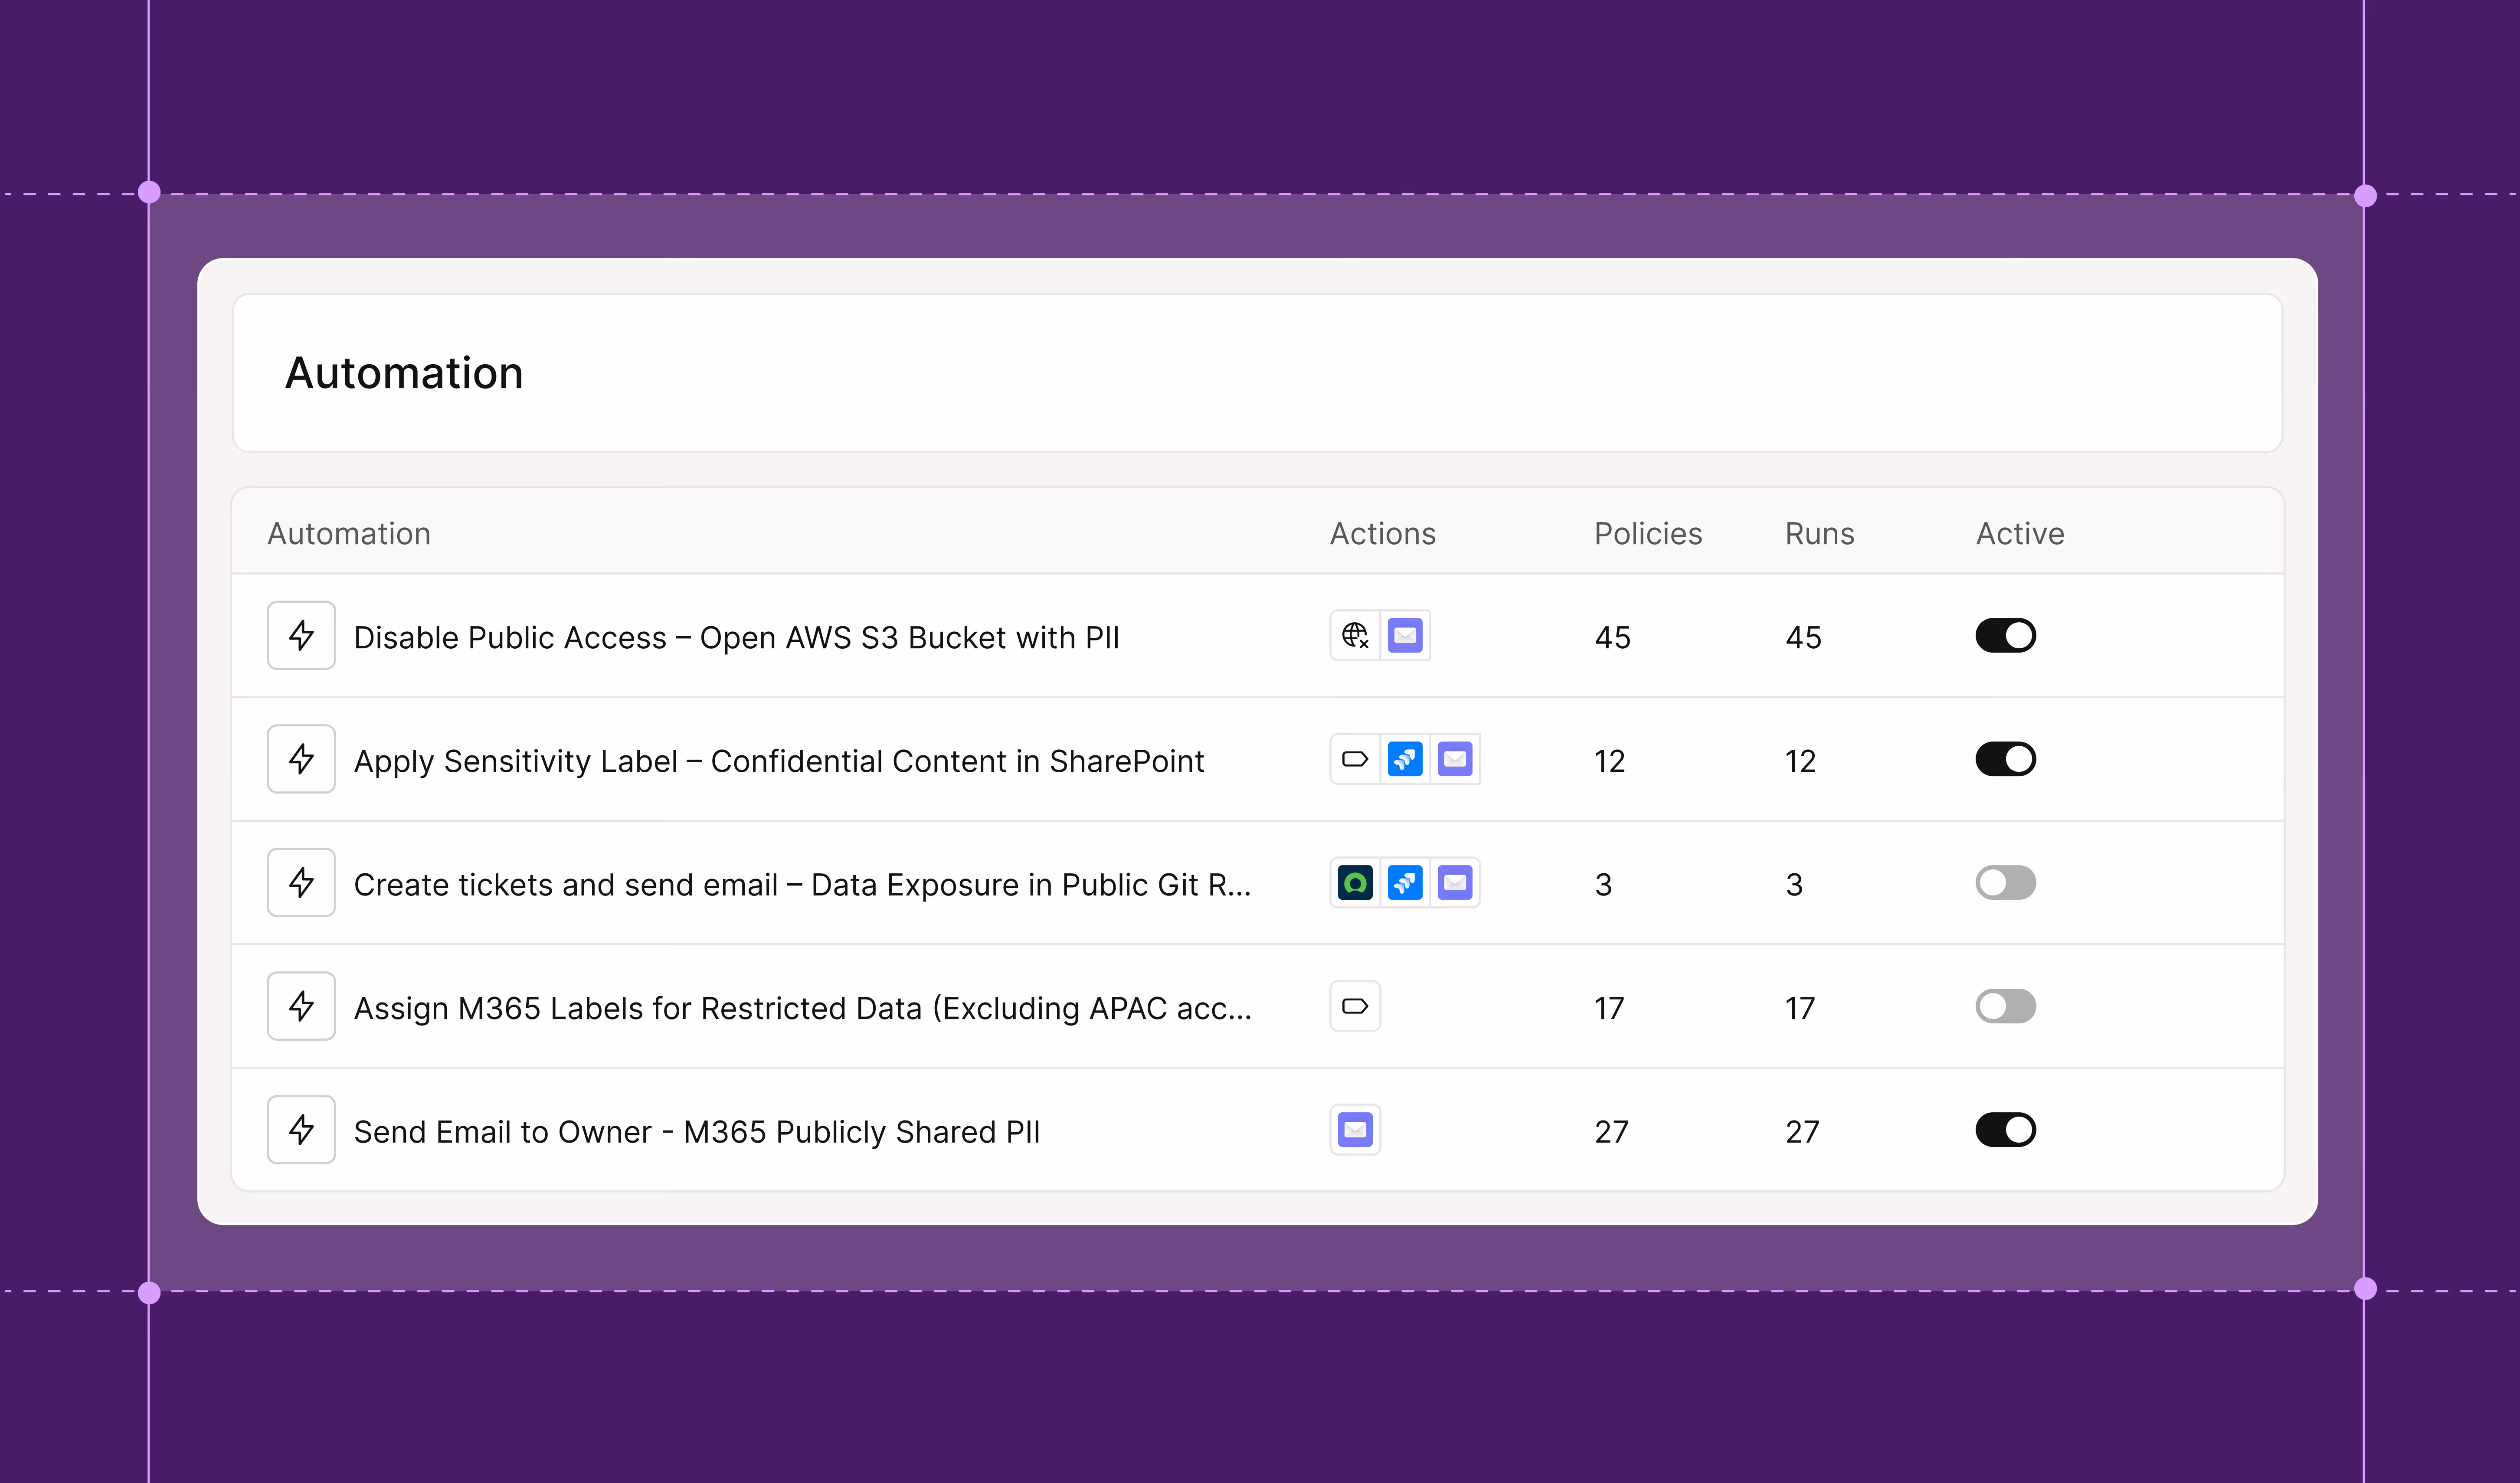2520x1483 pixels.
Task: Sort by Actions column header
Action: point(1383,534)
